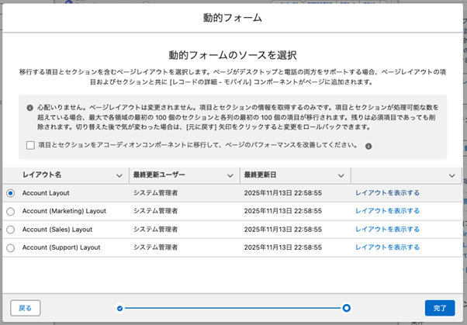Select the Account (Sales) Layout radio button
Viewport: 467px width, 325px height.
(10, 230)
